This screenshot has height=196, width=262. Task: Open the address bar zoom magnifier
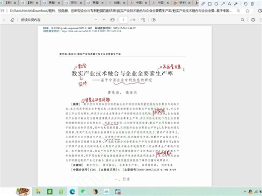click(x=238, y=11)
